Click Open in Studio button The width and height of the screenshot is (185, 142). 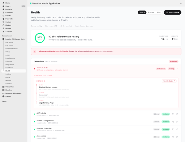(169, 81)
